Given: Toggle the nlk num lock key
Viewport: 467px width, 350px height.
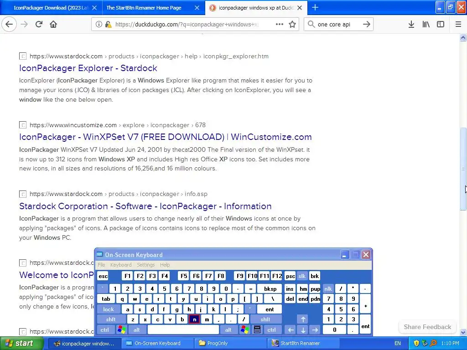Looking at the screenshot, I should 328,288.
